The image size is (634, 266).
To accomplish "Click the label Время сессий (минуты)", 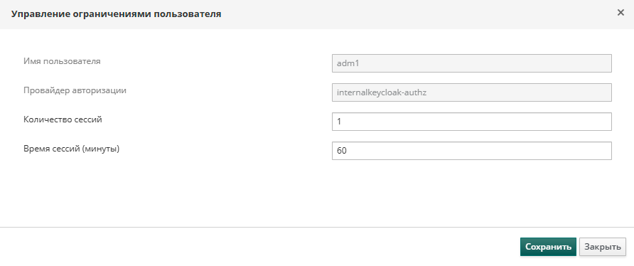I will (72, 149).
